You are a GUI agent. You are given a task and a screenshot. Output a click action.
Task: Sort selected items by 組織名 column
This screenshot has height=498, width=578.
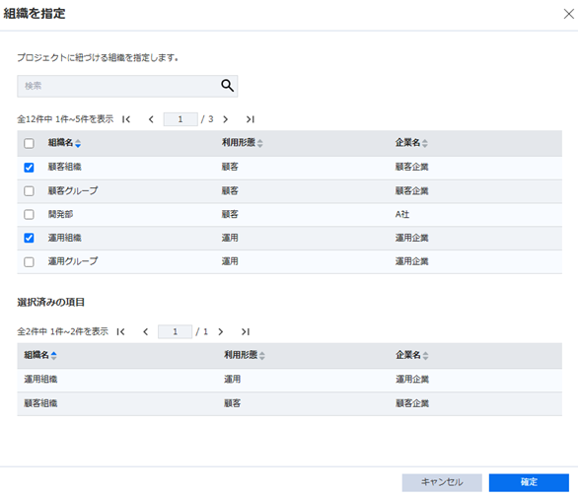40,355
